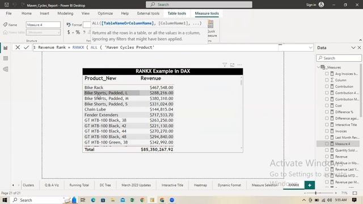Open the Report view from the left sidebar
Viewport: 363px width, 204px height.
(6, 48)
